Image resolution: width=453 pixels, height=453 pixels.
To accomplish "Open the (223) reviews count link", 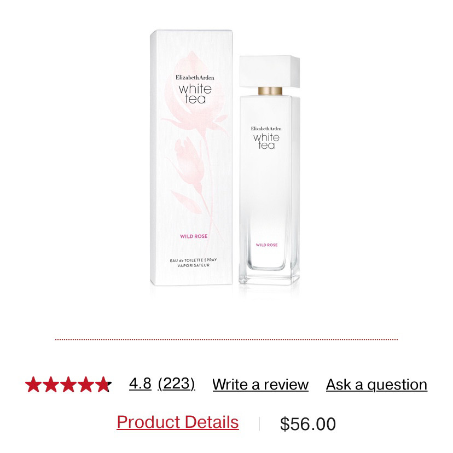I will tap(176, 384).
